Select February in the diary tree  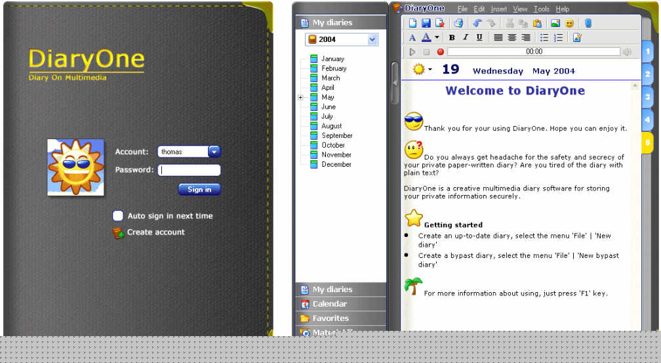click(x=334, y=68)
